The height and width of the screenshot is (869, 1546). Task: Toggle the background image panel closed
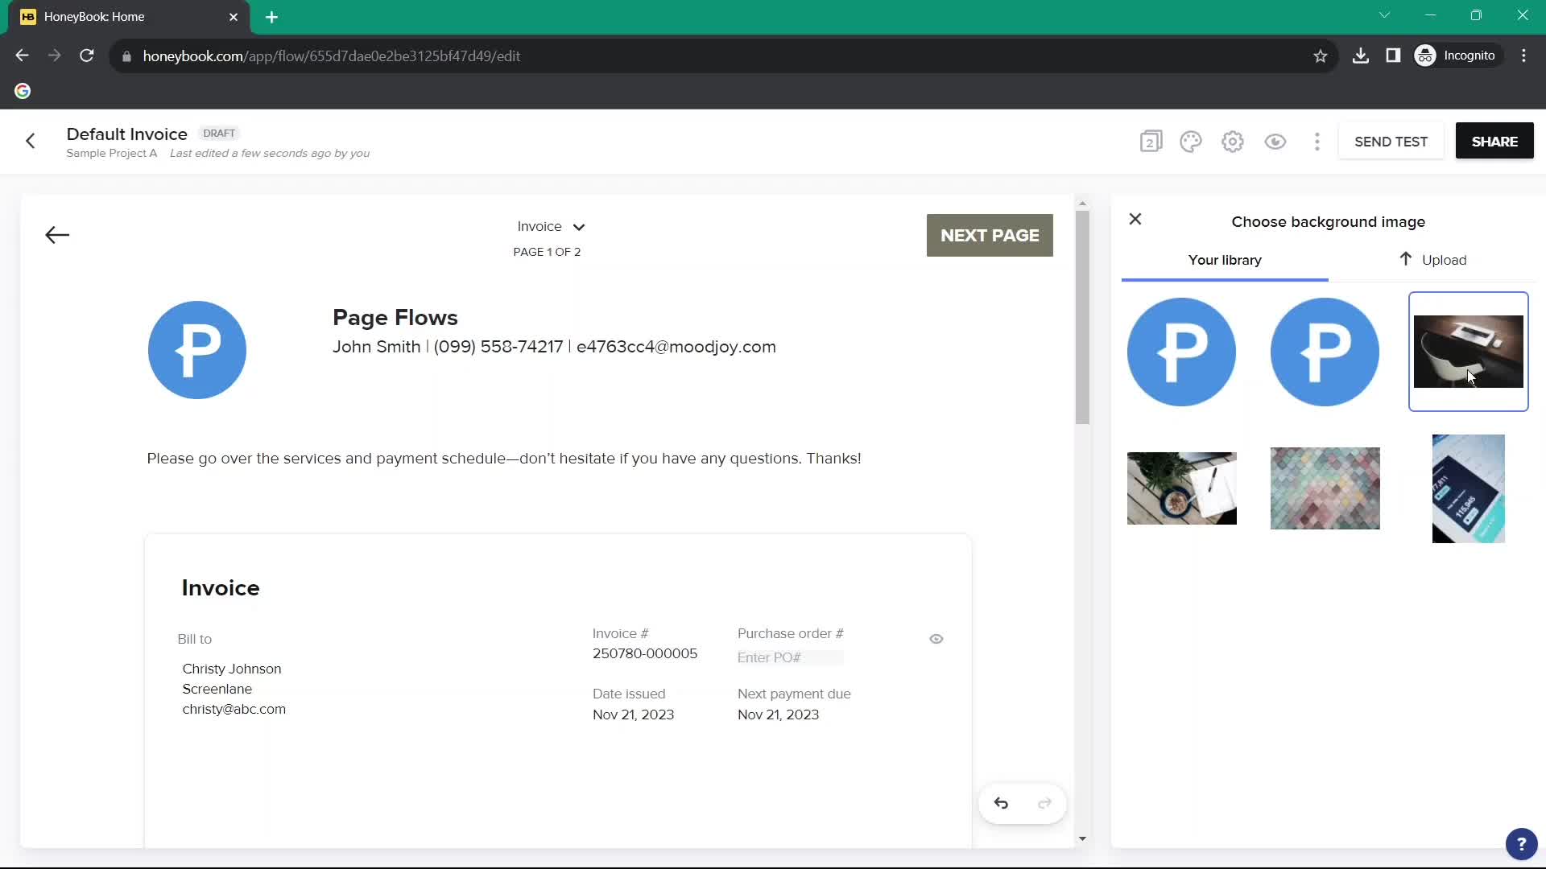pos(1134,219)
